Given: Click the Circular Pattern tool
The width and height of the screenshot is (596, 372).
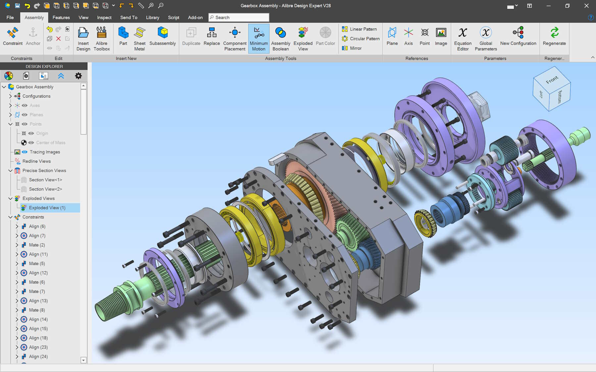Looking at the screenshot, I should click(x=361, y=39).
